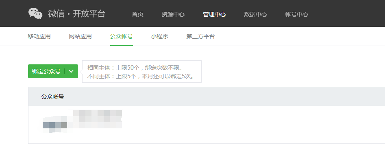Switch to the 移动应用 tab
This screenshot has width=385, height=165.
(39, 36)
